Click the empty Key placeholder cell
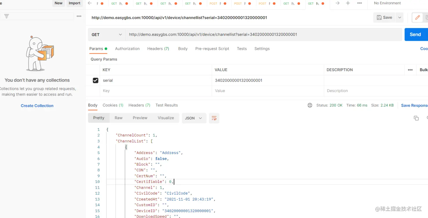 click(156, 91)
